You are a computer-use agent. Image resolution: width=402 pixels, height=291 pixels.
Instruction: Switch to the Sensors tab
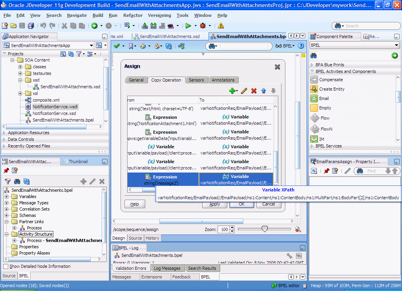(196, 80)
